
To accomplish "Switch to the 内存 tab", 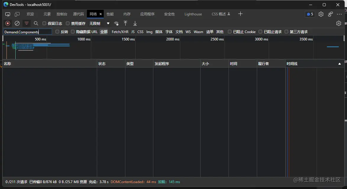I will coord(127,14).
